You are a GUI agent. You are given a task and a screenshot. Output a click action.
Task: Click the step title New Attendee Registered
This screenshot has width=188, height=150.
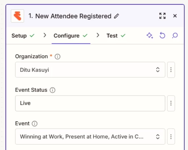[70, 16]
